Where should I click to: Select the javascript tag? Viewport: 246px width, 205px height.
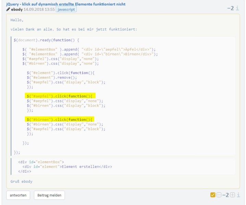[66, 9]
